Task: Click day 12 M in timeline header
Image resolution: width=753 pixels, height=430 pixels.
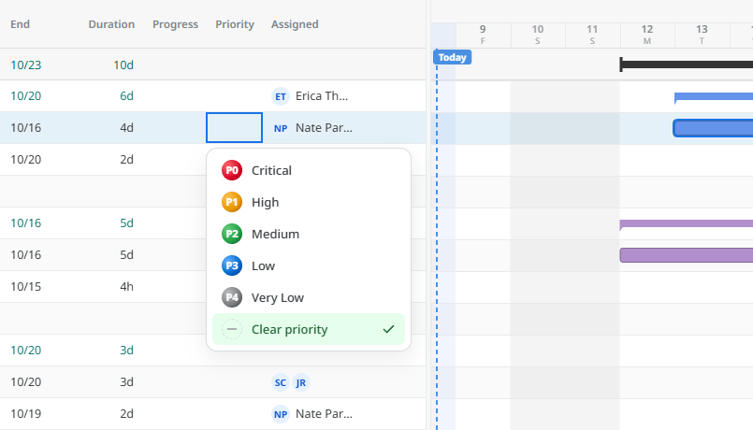Action: (647, 35)
